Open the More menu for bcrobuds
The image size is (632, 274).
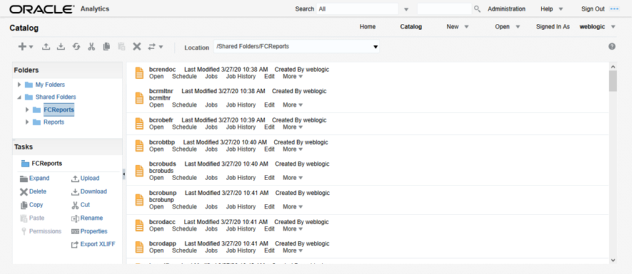(x=292, y=178)
